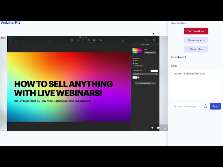Viewport: 223px width, 167px height.
Task: Click the Change Master button
Action: [150, 53]
